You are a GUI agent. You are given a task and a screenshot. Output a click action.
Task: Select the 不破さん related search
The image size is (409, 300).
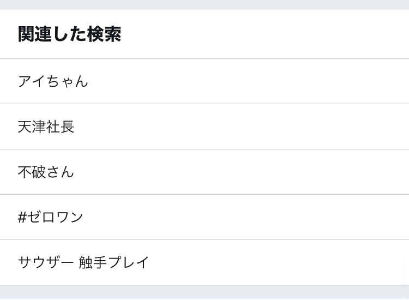point(46,172)
